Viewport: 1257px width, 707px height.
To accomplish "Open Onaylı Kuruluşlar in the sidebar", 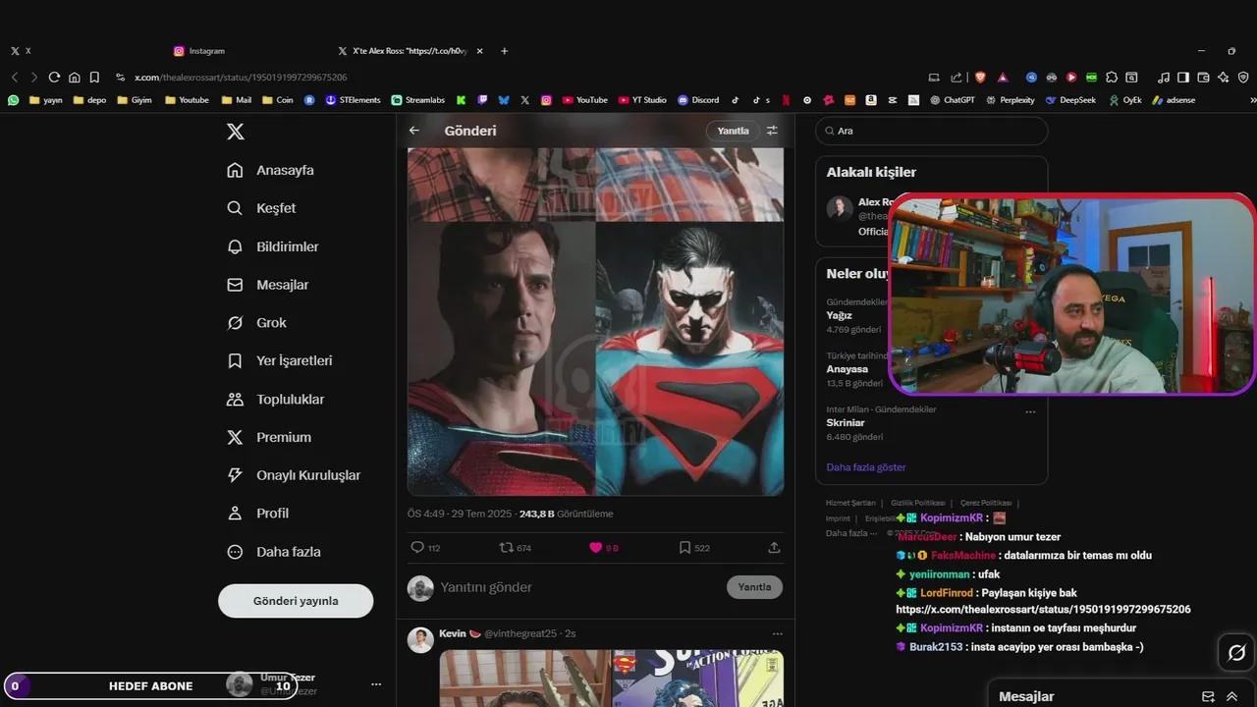I will pos(293,475).
